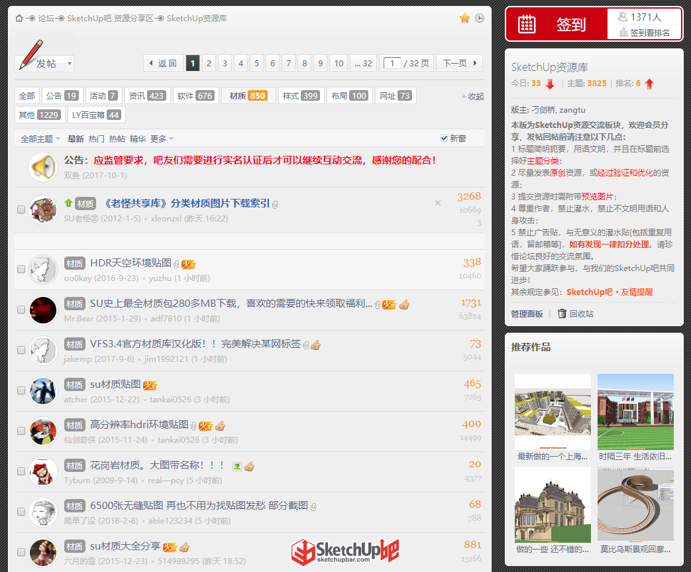691x572 pixels.
Task: Open the SketchUp吧·友情提醒 link
Action: pos(610,292)
